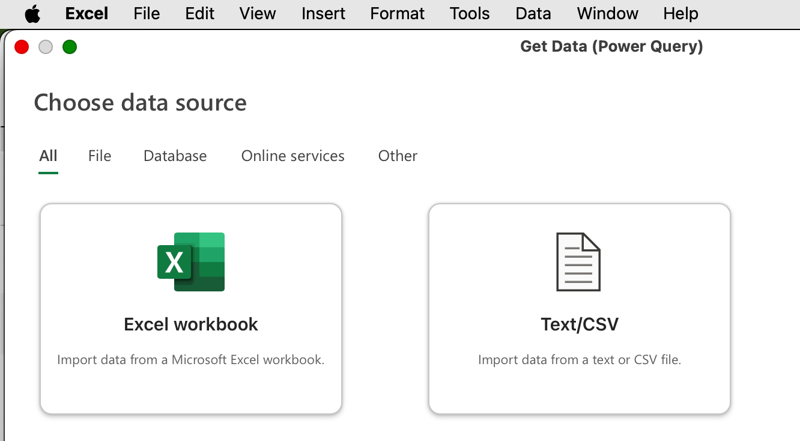Click the Text/CSV document icon
Screen dimensions: 800x441
click(578, 262)
